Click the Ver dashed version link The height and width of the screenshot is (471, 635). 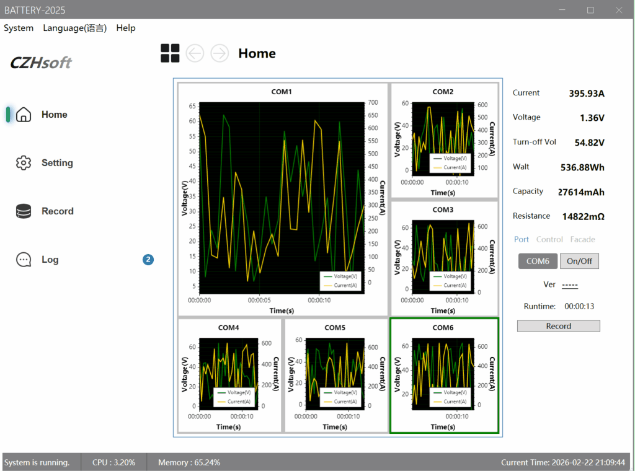[570, 285]
